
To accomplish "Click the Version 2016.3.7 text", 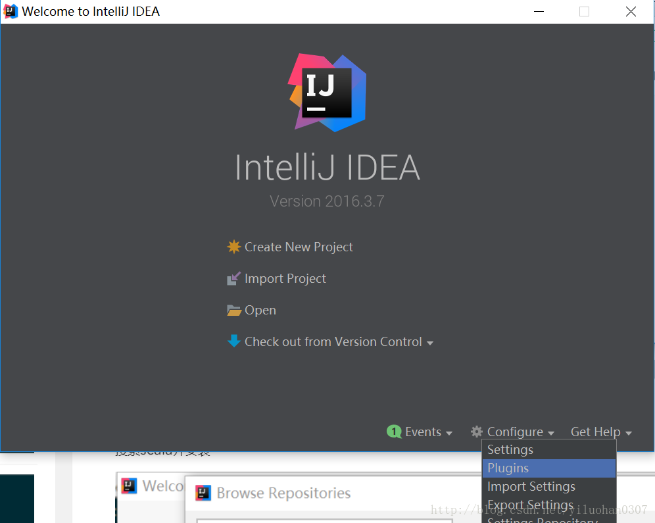I will (x=327, y=201).
